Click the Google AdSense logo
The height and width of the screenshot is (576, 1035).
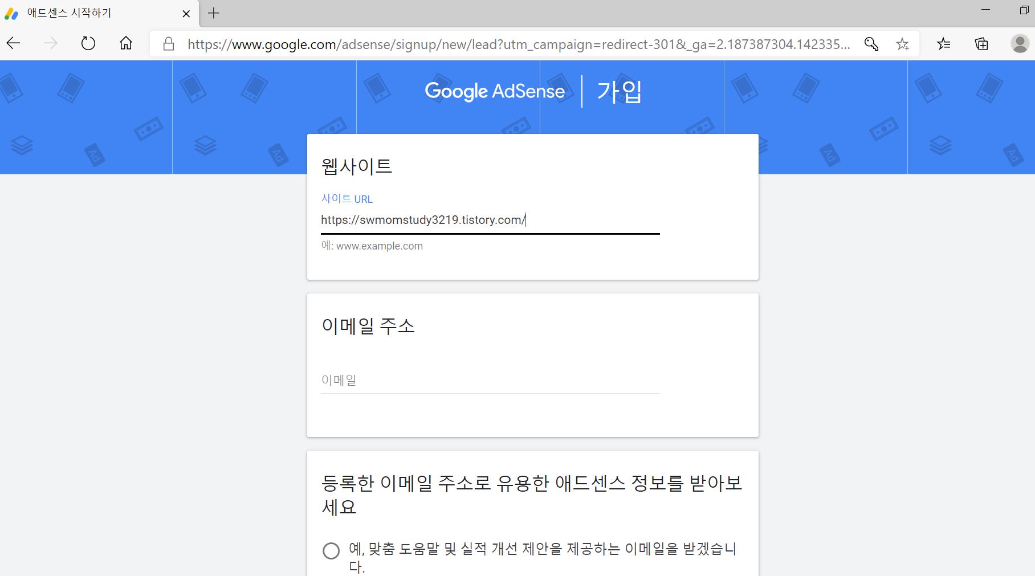(495, 91)
